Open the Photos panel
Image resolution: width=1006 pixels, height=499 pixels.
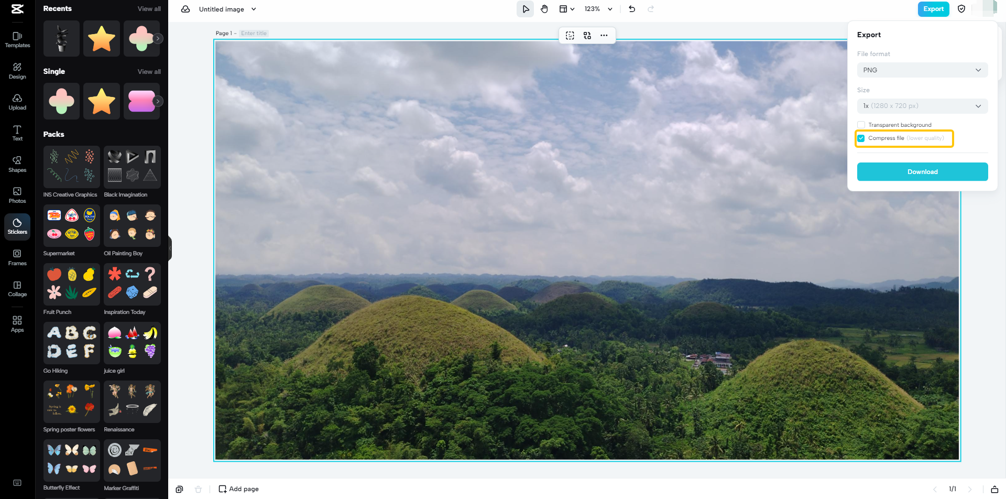[17, 196]
